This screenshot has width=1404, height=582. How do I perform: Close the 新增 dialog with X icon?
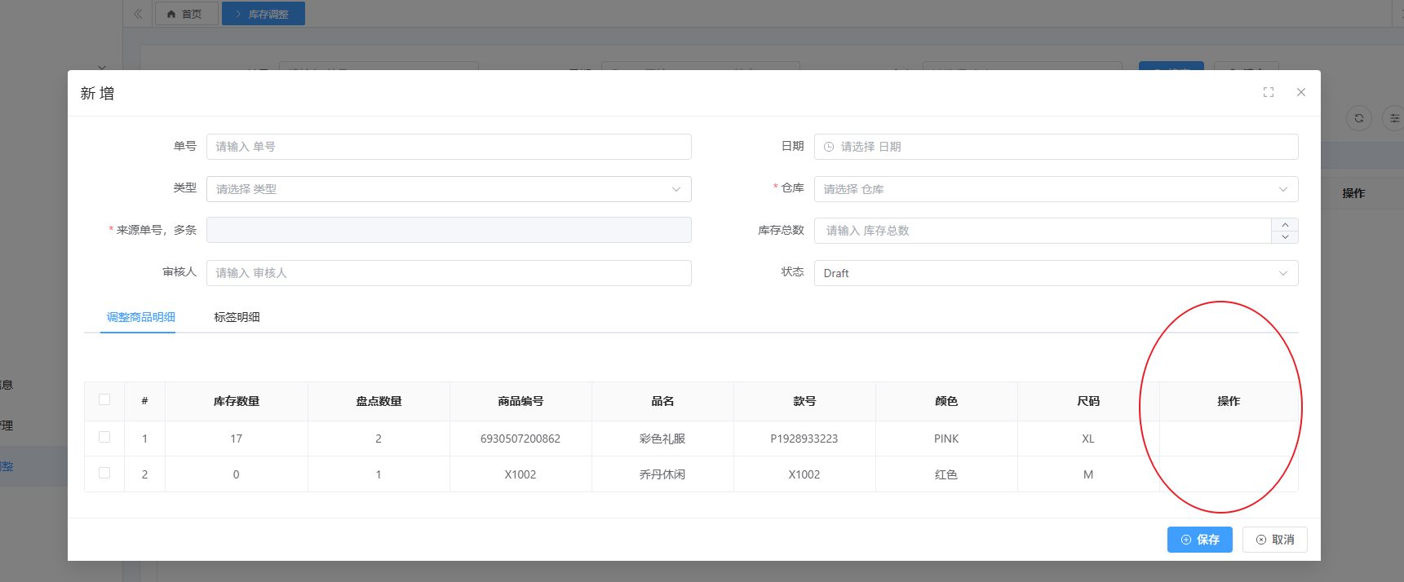1301,93
